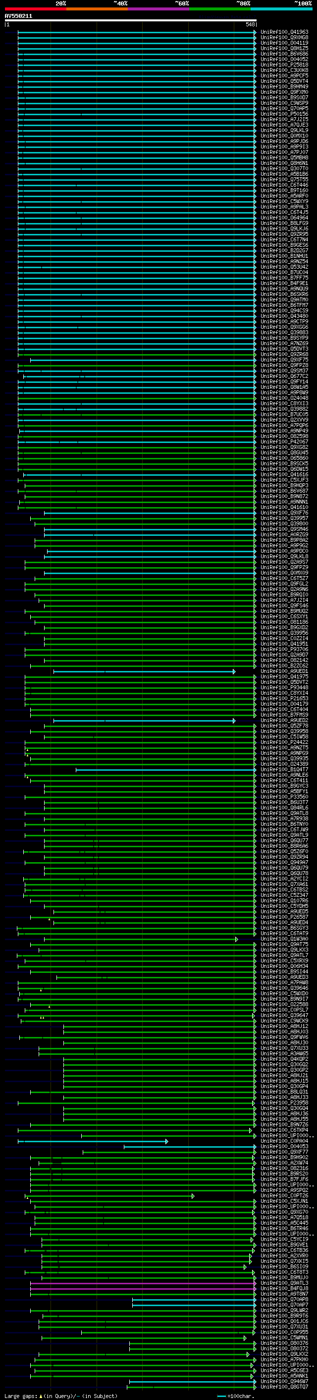Click the UniRef100_C0PA04 label
This screenshot has width=317, height=1400.
284,1141
